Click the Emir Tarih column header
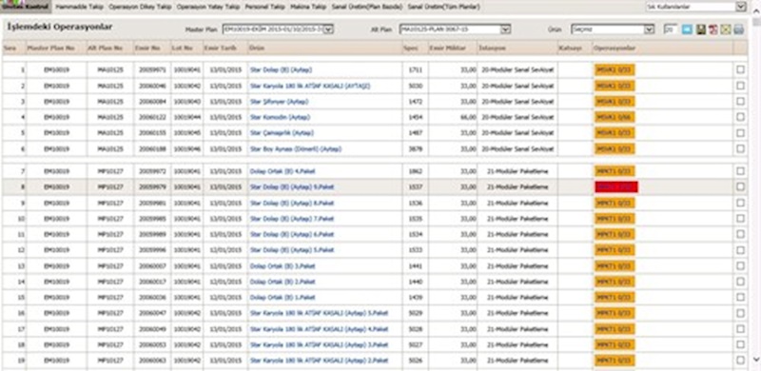 tap(220, 49)
